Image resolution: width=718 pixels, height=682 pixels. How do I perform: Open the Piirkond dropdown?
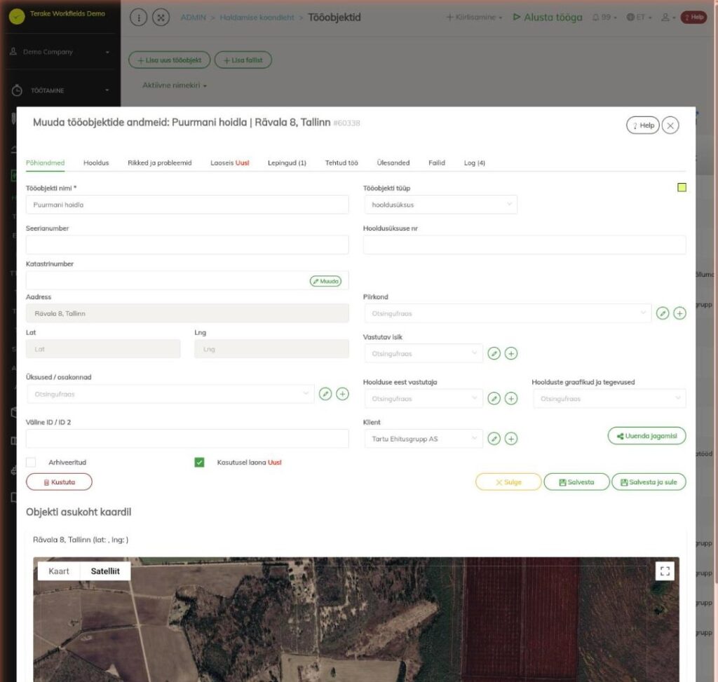coord(508,313)
